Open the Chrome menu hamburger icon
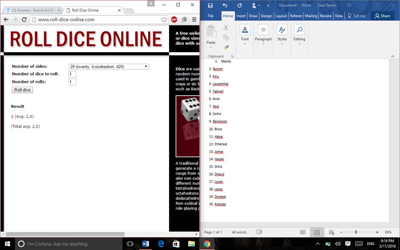Viewport: 400px width, 250px height. coord(194,19)
